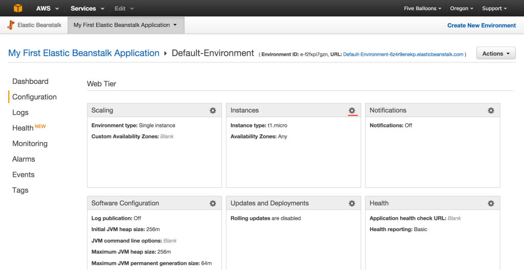The width and height of the screenshot is (524, 270).
Task: Expand the AWS dropdown menu
Action: pyautogui.click(x=48, y=8)
